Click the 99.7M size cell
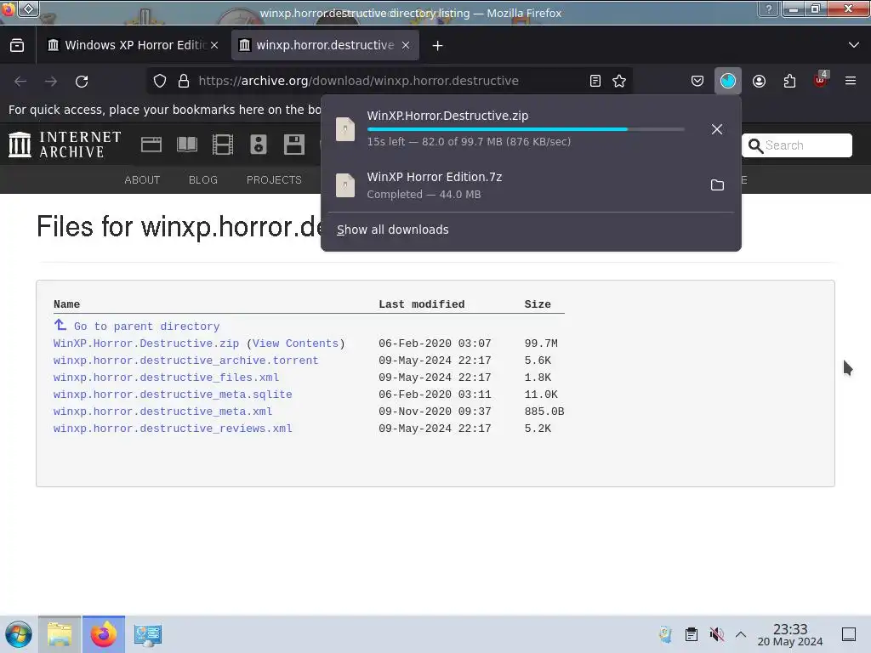The image size is (871, 653). (x=541, y=344)
